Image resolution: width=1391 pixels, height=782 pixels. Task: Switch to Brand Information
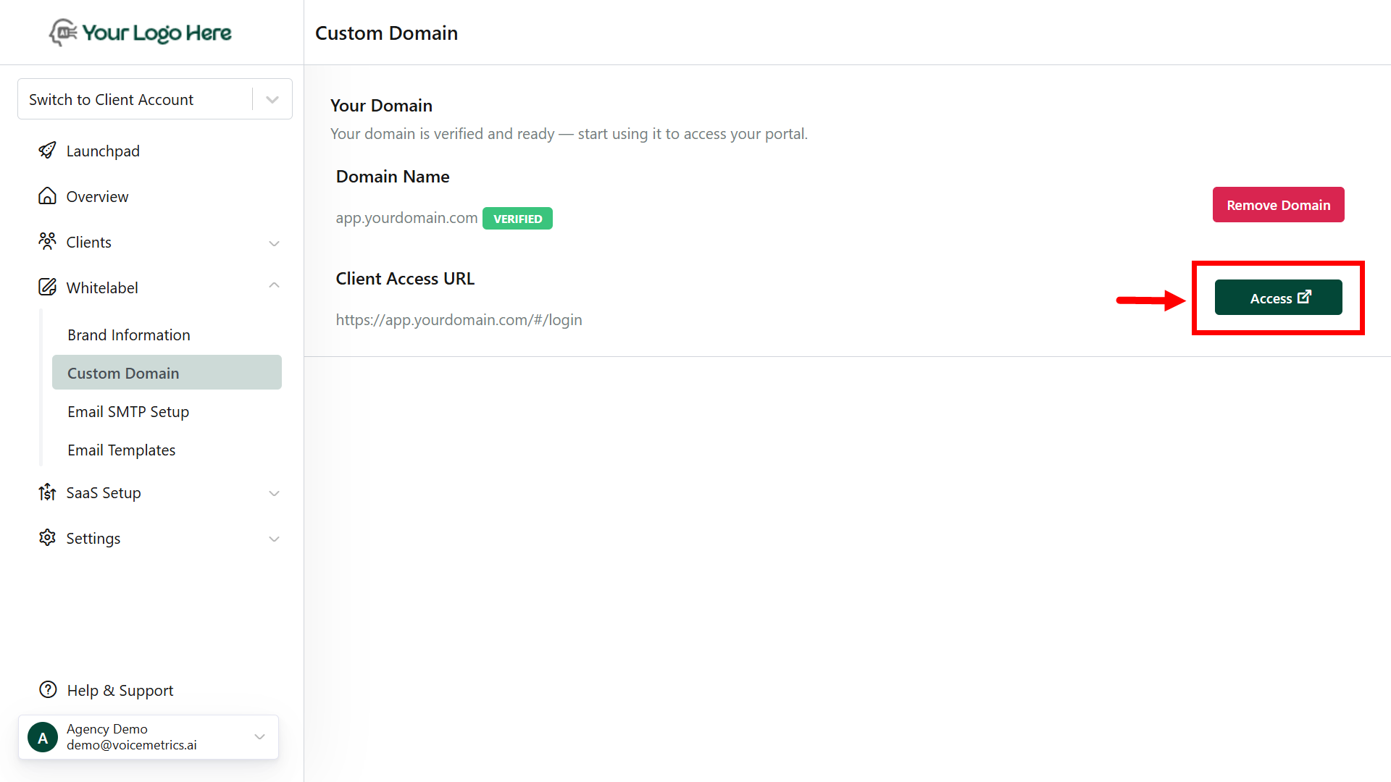(x=128, y=335)
